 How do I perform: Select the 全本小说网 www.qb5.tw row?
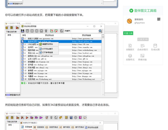[x=61, y=59]
